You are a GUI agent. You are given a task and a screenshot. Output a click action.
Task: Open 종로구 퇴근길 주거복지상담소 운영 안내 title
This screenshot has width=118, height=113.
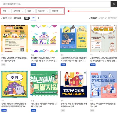[x=103, y=105]
